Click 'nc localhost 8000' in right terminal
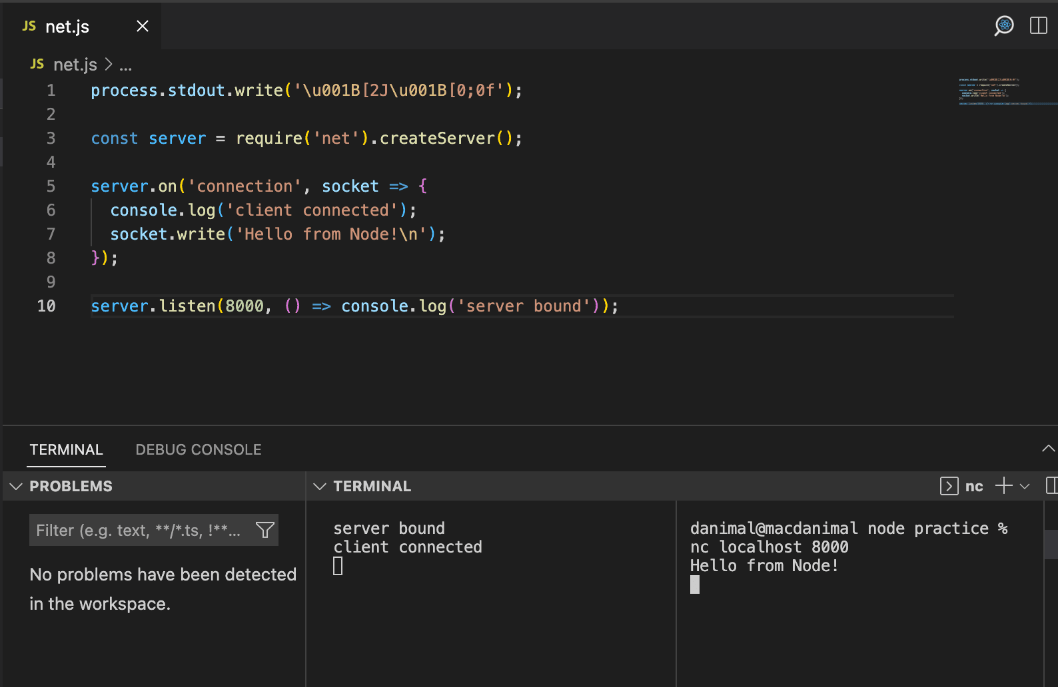The image size is (1058, 687). [x=770, y=547]
